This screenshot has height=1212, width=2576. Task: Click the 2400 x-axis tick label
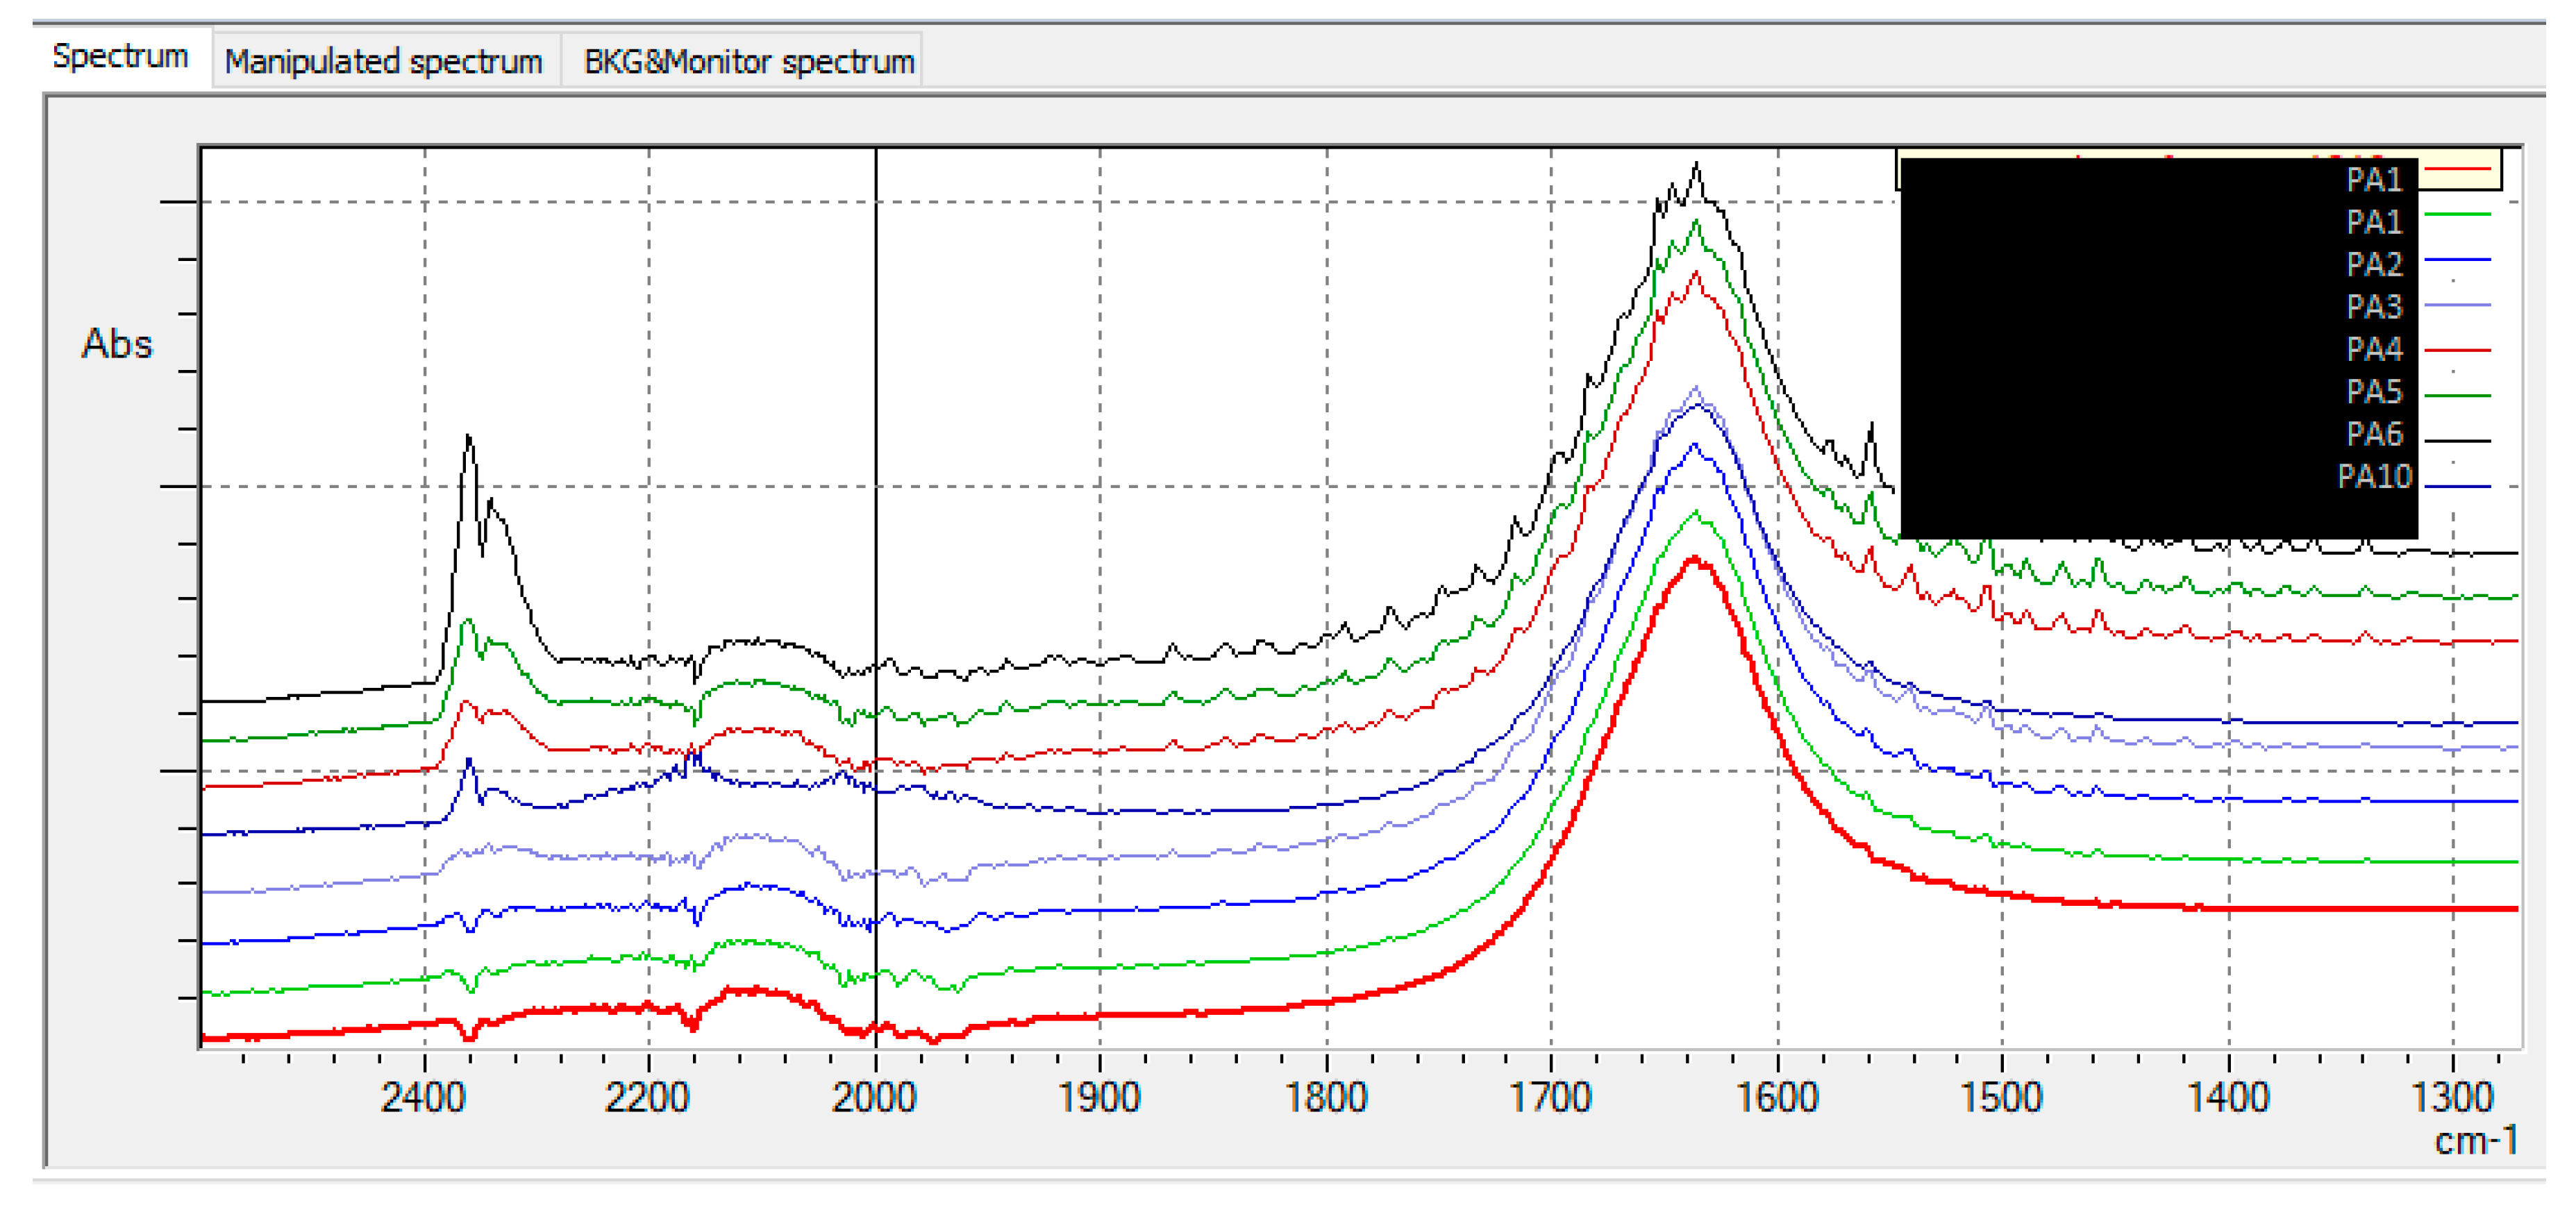click(423, 1098)
